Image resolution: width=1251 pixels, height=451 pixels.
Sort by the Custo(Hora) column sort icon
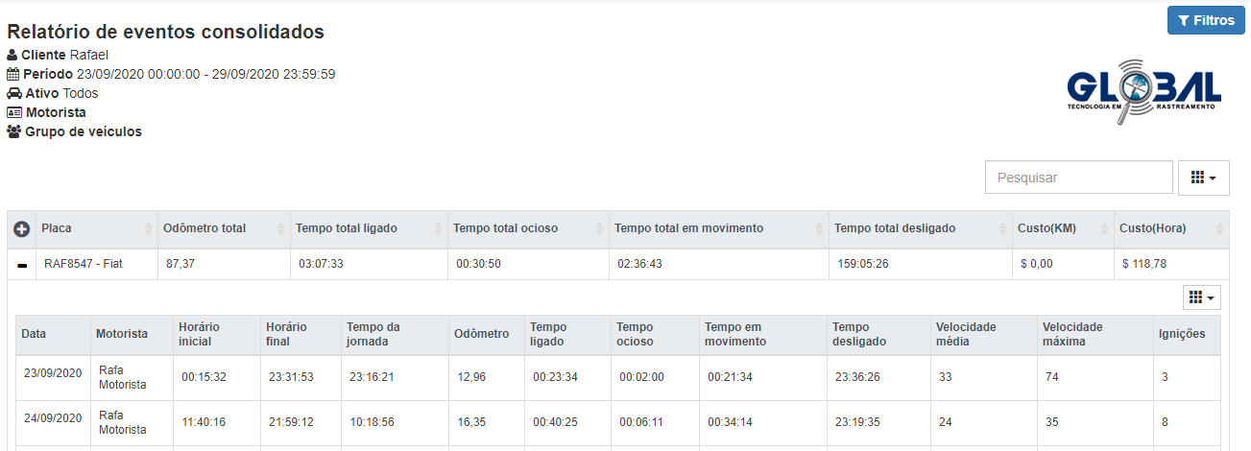point(1219,229)
